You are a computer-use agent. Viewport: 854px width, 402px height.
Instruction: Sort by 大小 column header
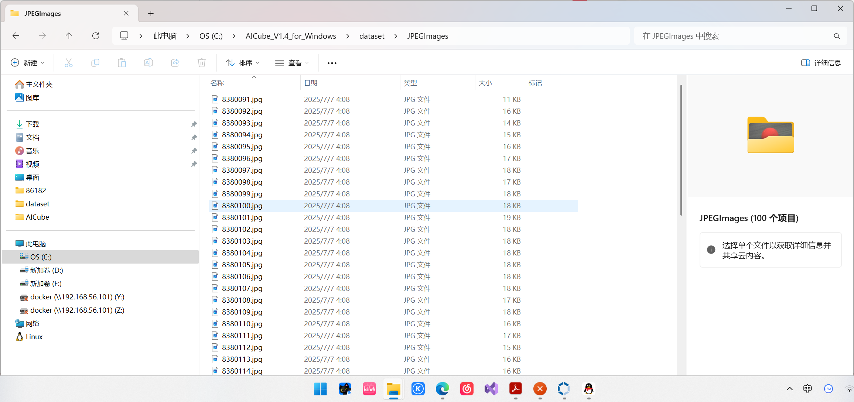(500, 83)
